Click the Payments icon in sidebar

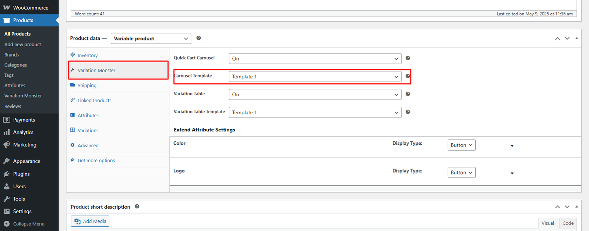(7, 120)
